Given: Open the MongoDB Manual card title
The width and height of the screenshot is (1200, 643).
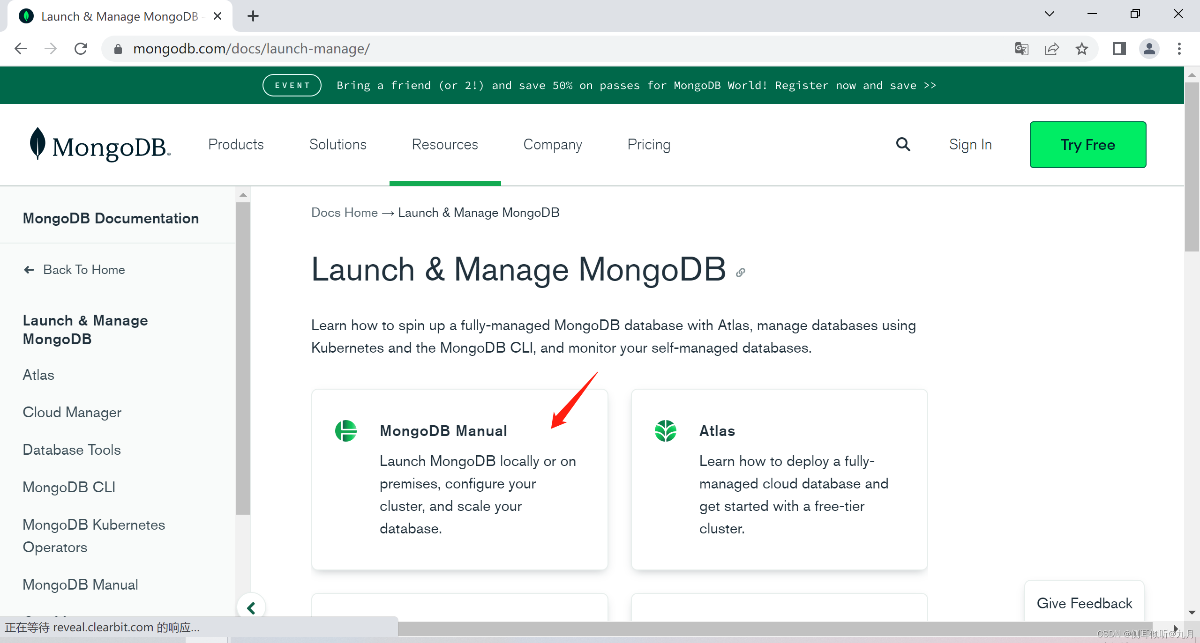Looking at the screenshot, I should [x=443, y=431].
